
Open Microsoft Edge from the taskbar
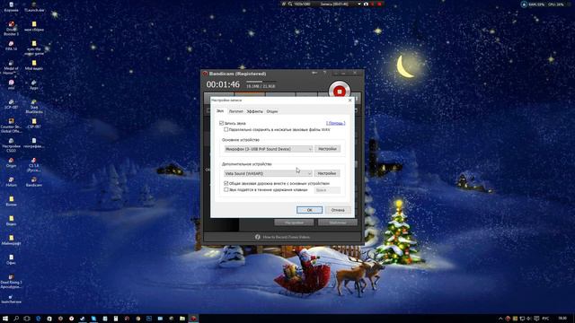coord(38,319)
